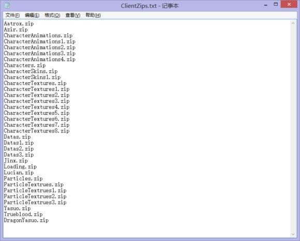300x241 pixels.
Task: Open the 格式(O) menu
Action: (52, 15)
